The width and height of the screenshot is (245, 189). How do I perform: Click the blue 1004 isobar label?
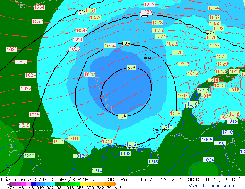pos(209,160)
